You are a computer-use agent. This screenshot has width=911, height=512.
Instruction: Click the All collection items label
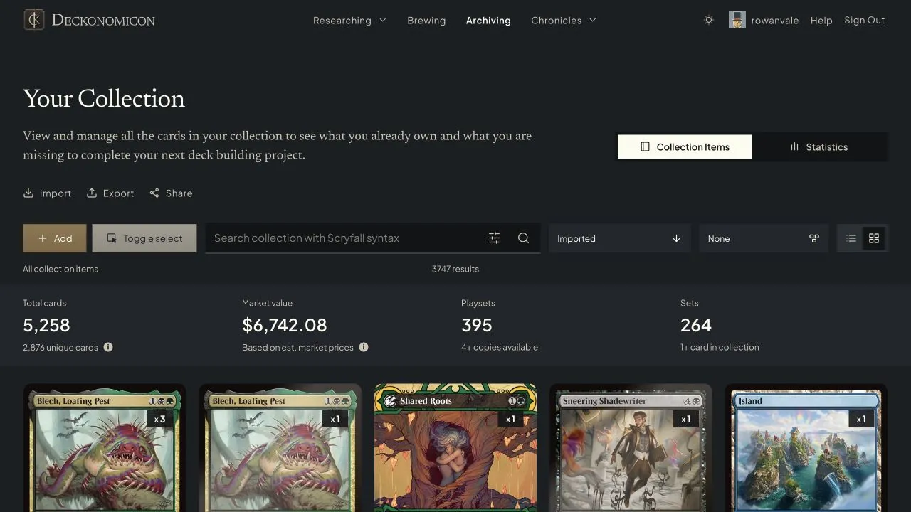click(60, 269)
